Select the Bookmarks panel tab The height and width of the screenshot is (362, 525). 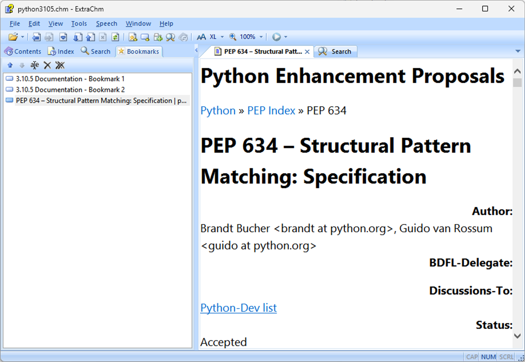click(138, 52)
